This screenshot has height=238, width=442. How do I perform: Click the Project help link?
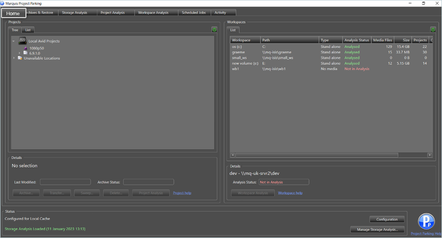(182, 193)
